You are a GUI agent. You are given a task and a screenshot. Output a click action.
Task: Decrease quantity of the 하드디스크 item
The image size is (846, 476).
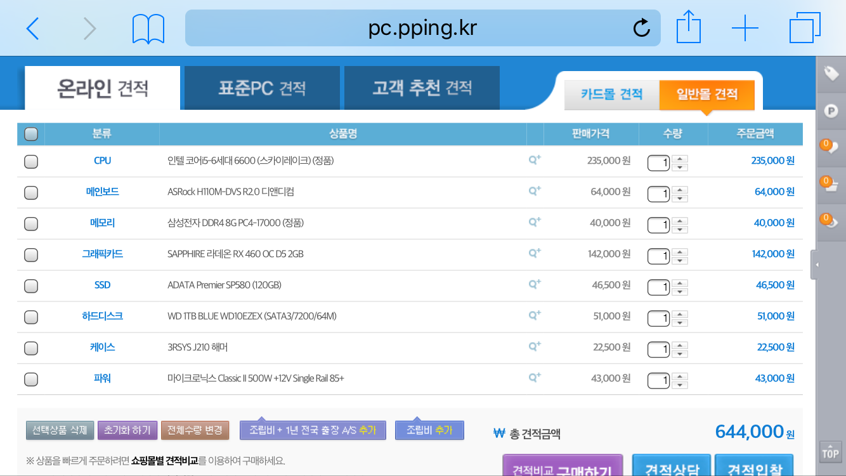[x=680, y=322]
